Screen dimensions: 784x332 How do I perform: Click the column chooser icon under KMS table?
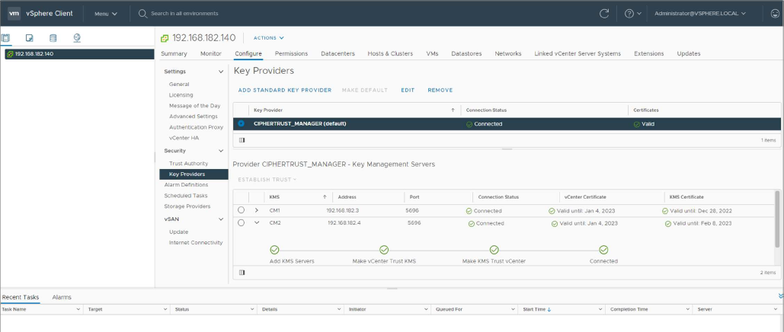point(242,272)
